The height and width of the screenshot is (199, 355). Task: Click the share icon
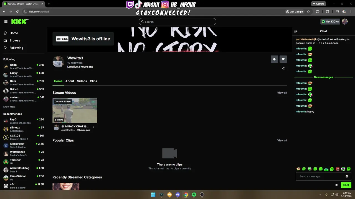(x=283, y=68)
